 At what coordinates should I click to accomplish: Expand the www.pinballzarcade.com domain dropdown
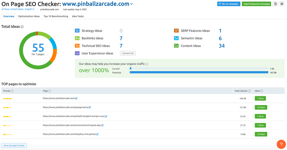(131, 4)
